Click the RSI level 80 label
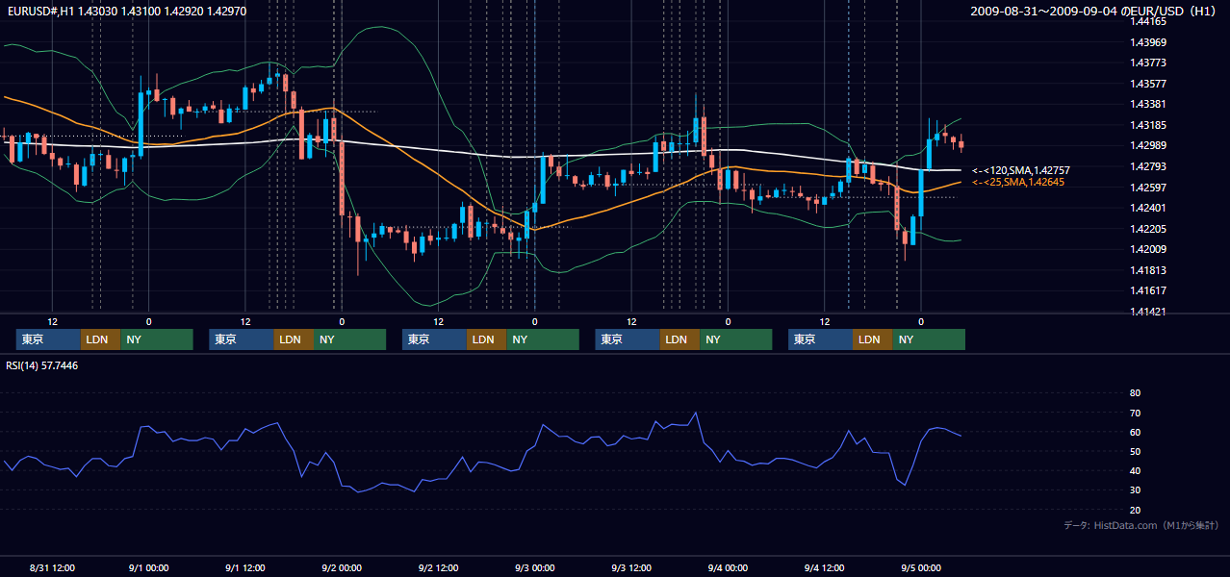The width and height of the screenshot is (1230, 577). click(x=1135, y=393)
